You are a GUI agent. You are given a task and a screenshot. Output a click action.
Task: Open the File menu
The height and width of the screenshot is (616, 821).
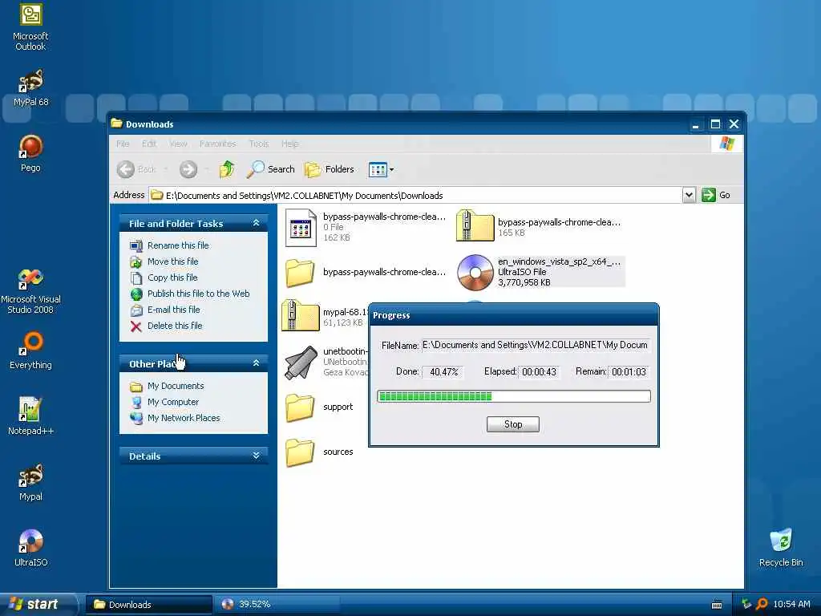123,144
